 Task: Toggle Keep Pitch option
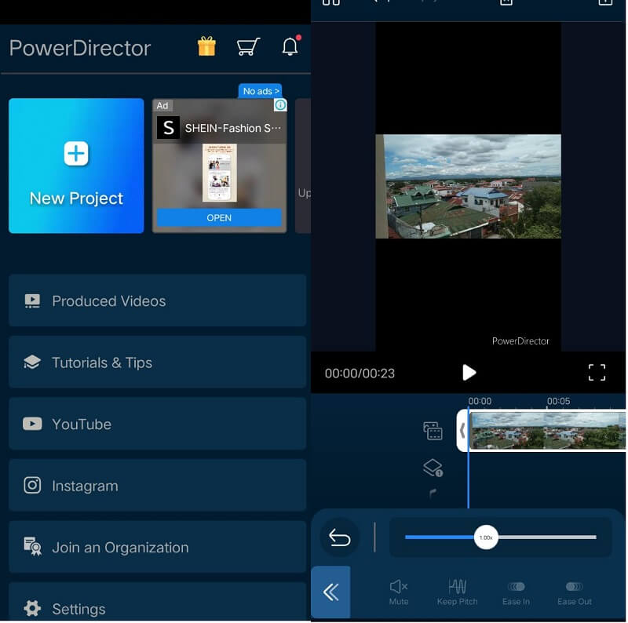coord(457,592)
